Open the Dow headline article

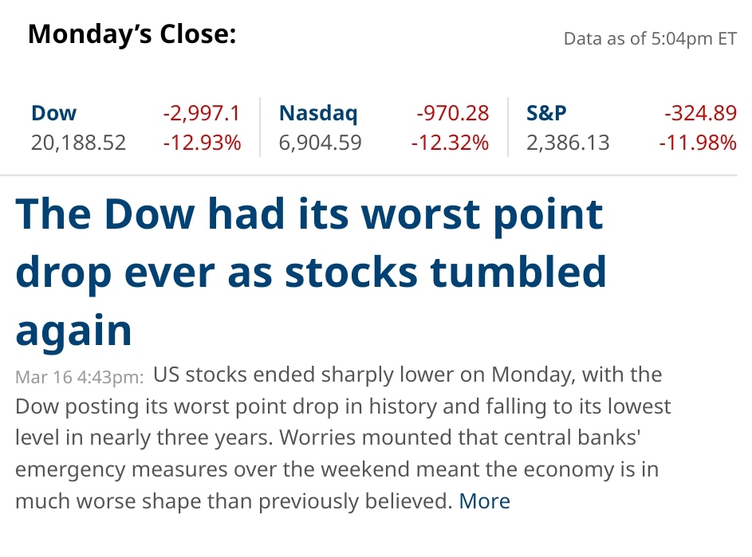pyautogui.click(x=311, y=272)
